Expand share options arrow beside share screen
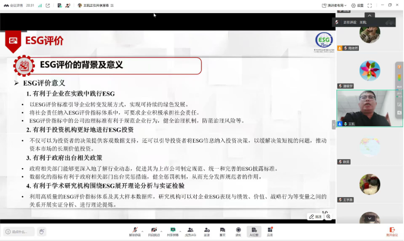 click(x=180, y=231)
